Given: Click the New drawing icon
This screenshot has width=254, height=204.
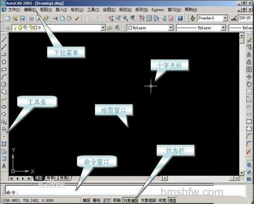Looking at the screenshot, I should (7, 18).
